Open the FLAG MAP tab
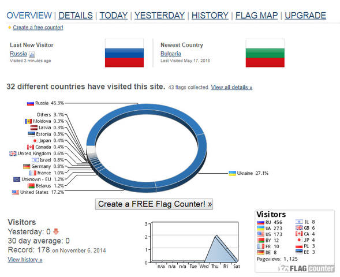Image resolution: width=340 pixels, height=277 pixels. (x=256, y=16)
